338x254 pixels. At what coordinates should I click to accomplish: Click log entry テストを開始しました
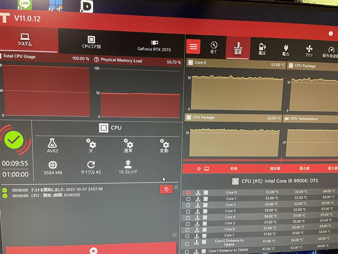coord(67,190)
